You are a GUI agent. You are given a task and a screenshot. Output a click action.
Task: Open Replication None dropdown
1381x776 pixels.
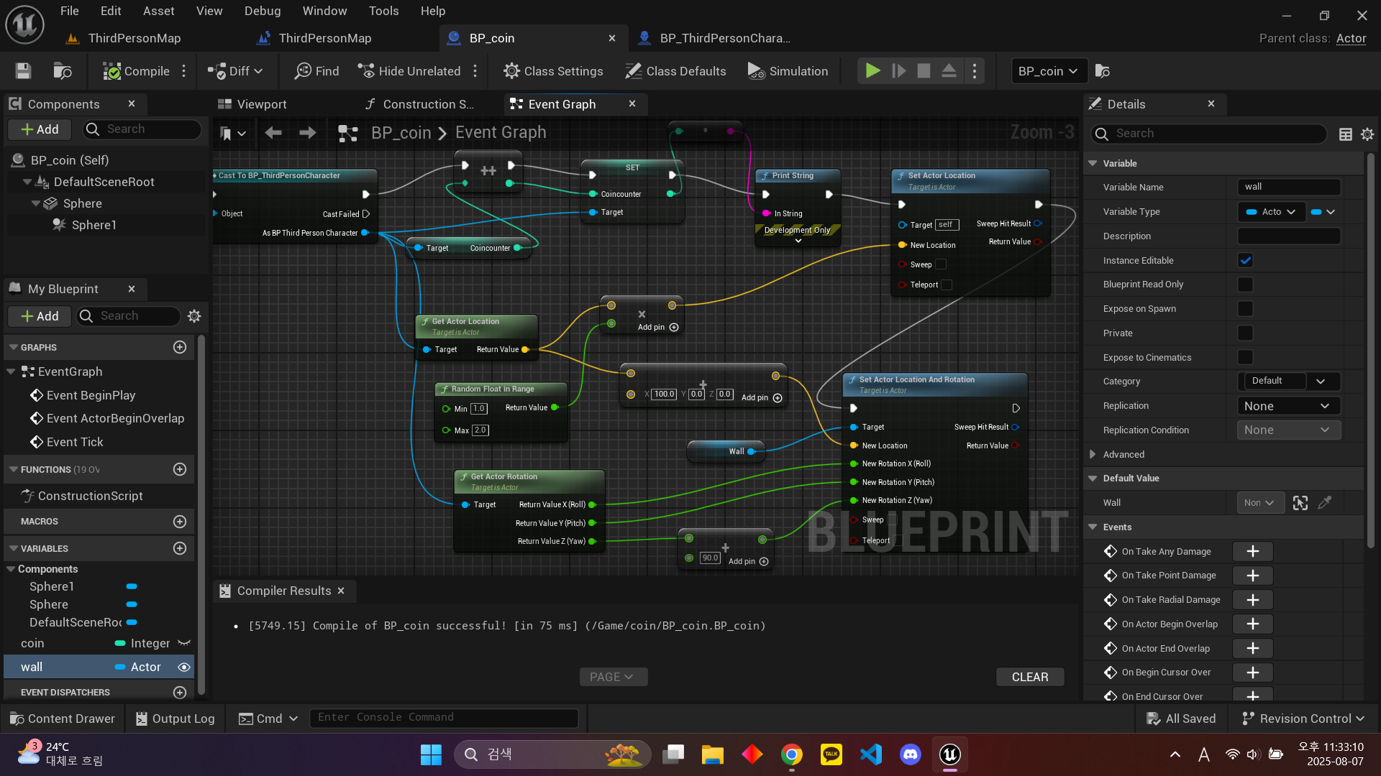click(1289, 406)
